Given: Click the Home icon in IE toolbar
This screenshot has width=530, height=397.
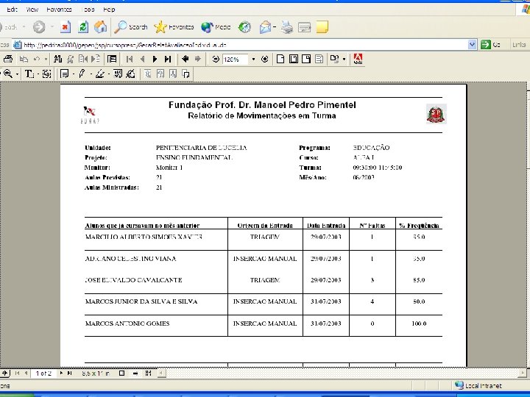Looking at the screenshot, I should [x=100, y=27].
